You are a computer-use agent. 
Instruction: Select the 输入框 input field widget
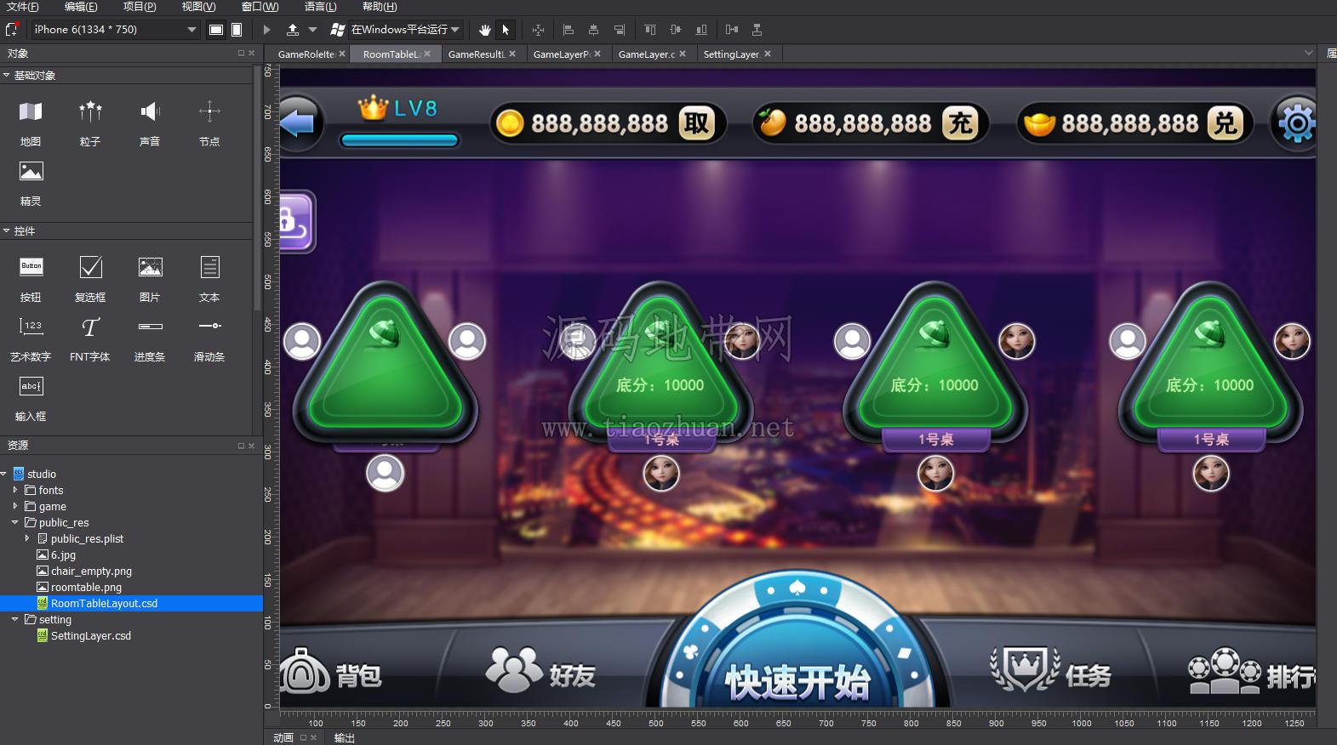tap(31, 398)
